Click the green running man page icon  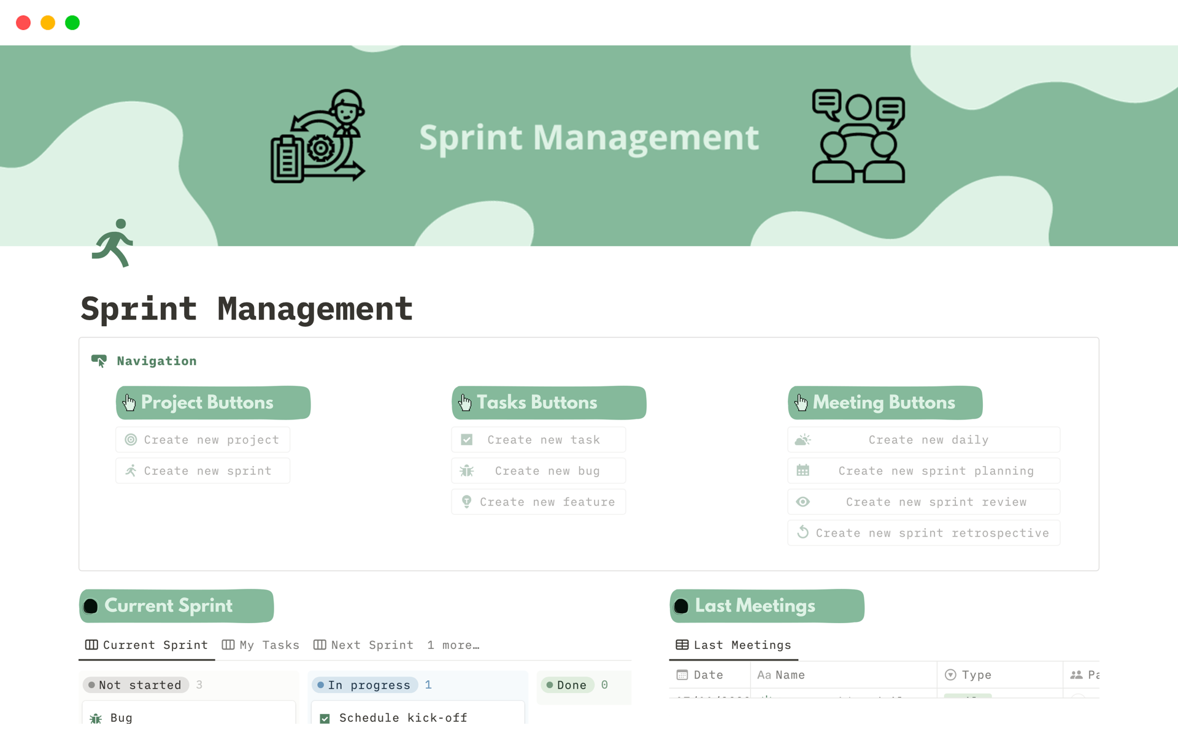pyautogui.click(x=113, y=243)
